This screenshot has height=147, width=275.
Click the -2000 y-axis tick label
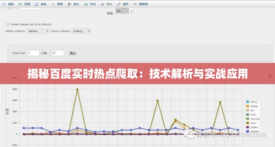[14, 145]
